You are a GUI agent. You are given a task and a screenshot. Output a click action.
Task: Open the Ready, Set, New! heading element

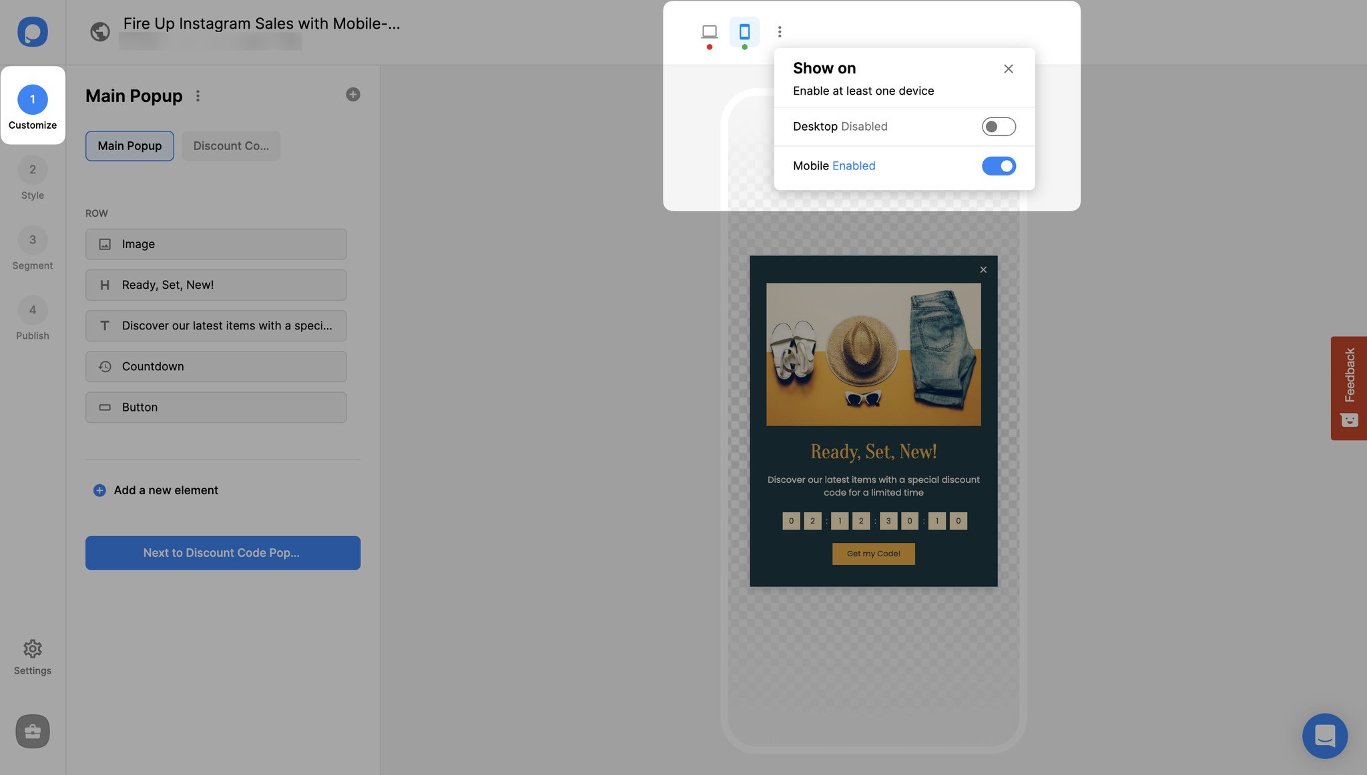click(x=216, y=285)
